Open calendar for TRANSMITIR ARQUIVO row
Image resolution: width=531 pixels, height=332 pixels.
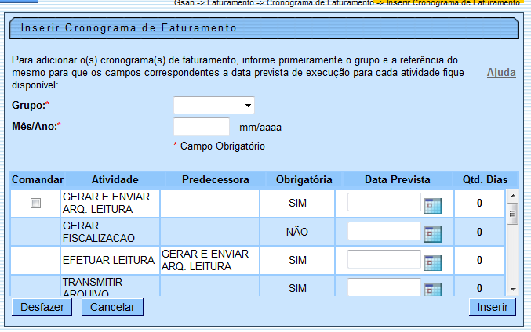[433, 289]
